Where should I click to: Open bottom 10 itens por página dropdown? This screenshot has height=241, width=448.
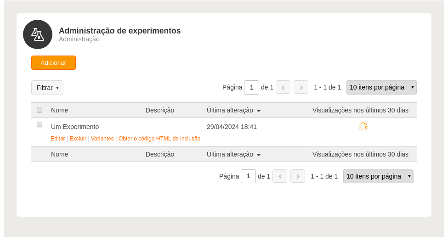(378, 176)
